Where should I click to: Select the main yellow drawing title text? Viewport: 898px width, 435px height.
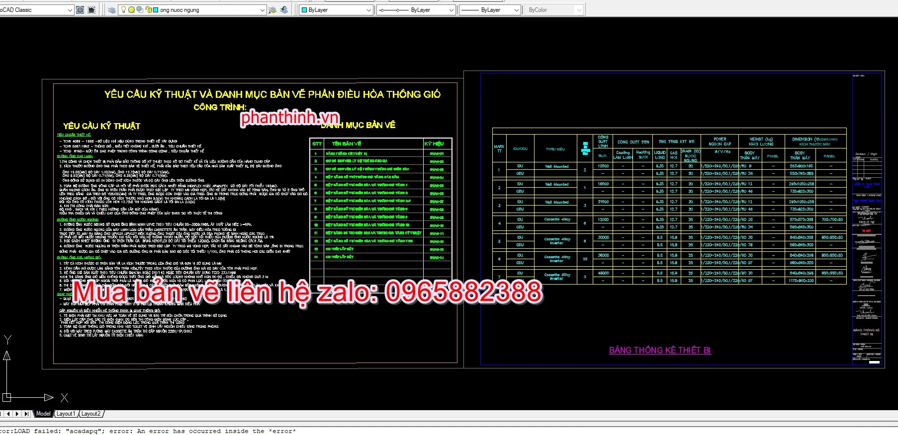point(272,94)
